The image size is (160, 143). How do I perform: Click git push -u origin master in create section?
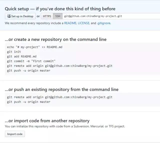coord(29,71)
